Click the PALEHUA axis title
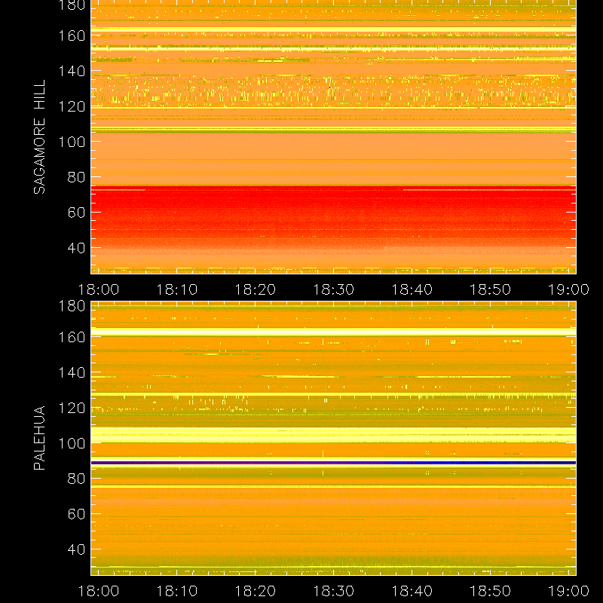This screenshot has height=603, width=603. tap(39, 438)
